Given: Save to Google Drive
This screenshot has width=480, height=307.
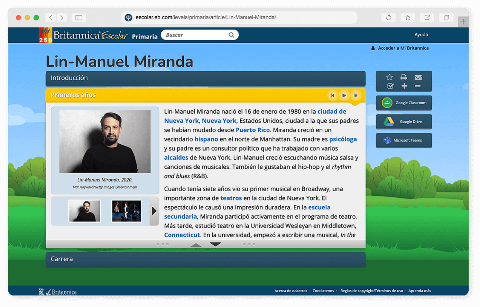Looking at the screenshot, I should coord(404,122).
